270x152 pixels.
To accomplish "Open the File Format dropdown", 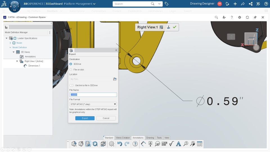I will point(93,104).
